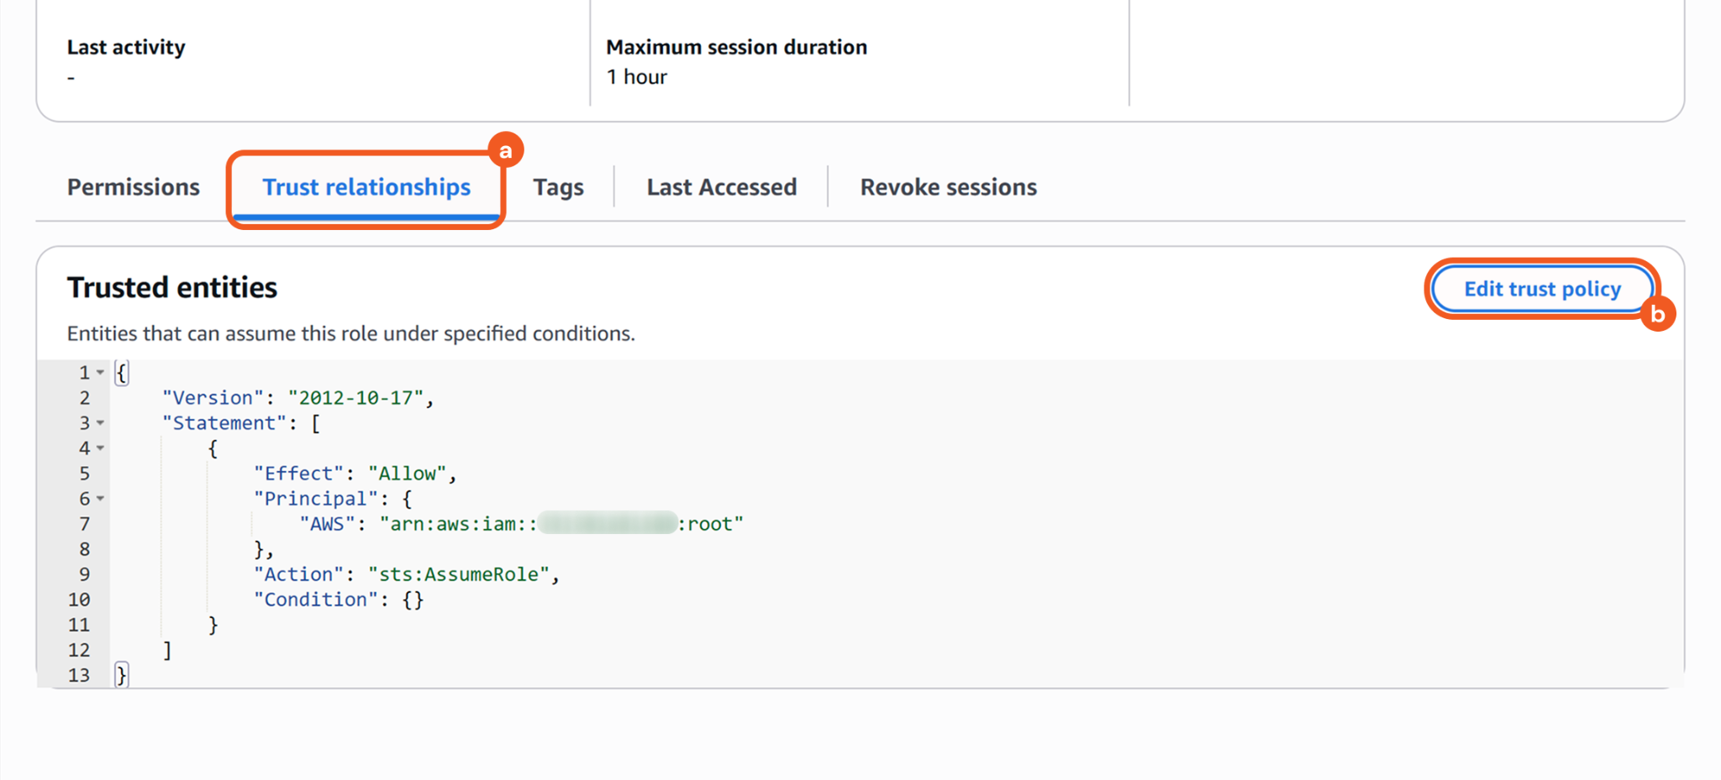Image resolution: width=1721 pixels, height=780 pixels.
Task: Click the empty Condition braces on line 10
Action: coord(413,599)
